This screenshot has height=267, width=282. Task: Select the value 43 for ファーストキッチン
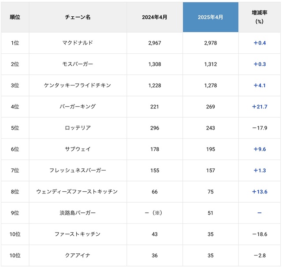[x=155, y=234]
